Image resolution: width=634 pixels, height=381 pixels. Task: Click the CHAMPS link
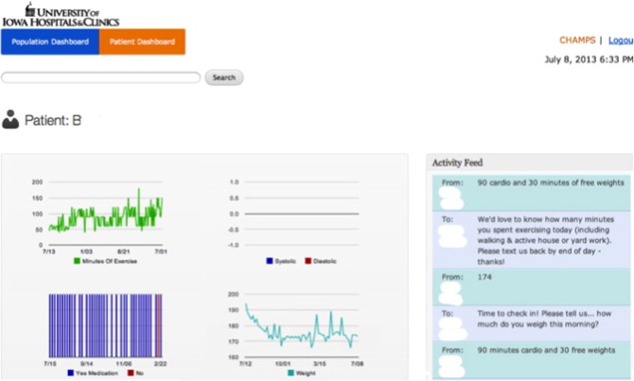click(x=577, y=41)
